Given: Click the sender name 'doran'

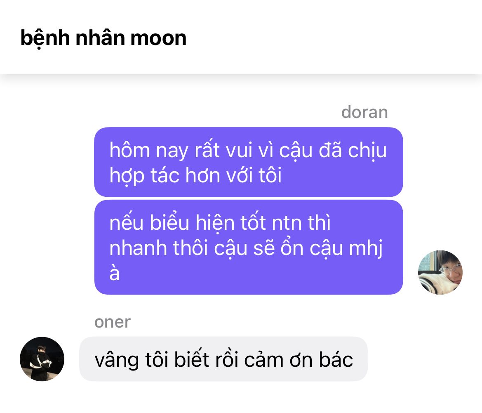Looking at the screenshot, I should (x=364, y=112).
